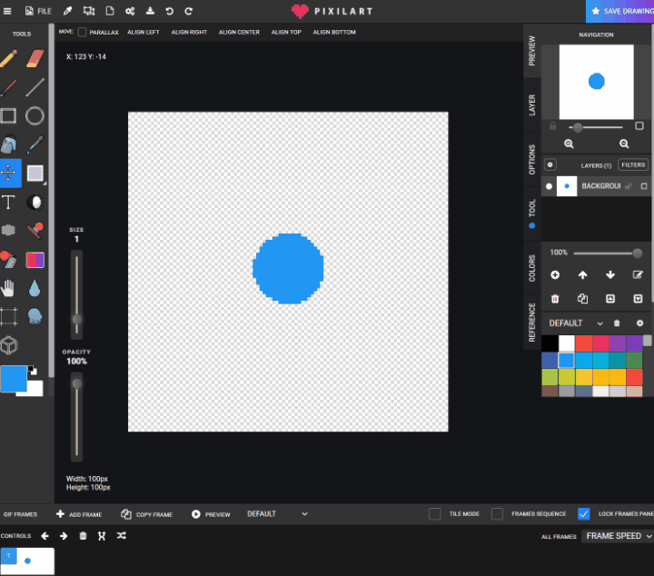Click the tool Size slider
The image size is (654, 576).
(x=76, y=294)
